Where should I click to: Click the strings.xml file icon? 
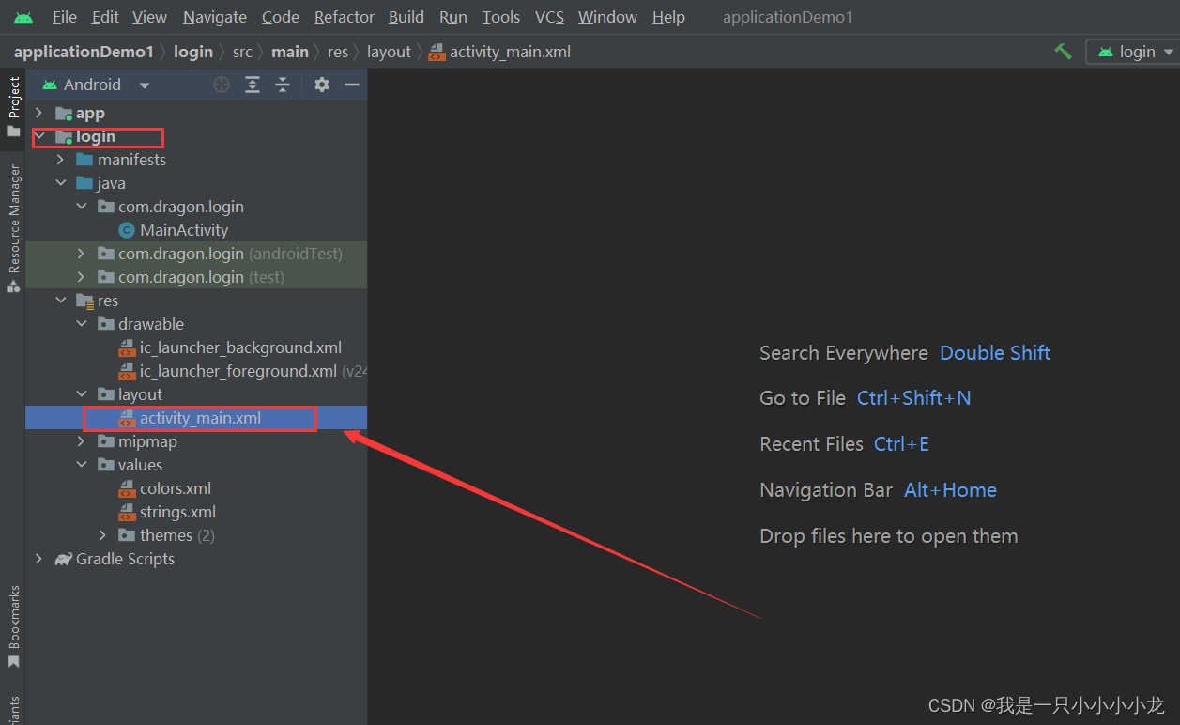coord(127,512)
